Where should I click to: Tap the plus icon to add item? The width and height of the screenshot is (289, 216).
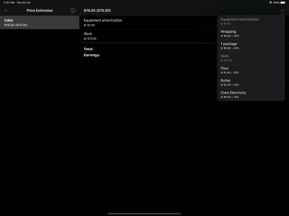[x=282, y=10]
